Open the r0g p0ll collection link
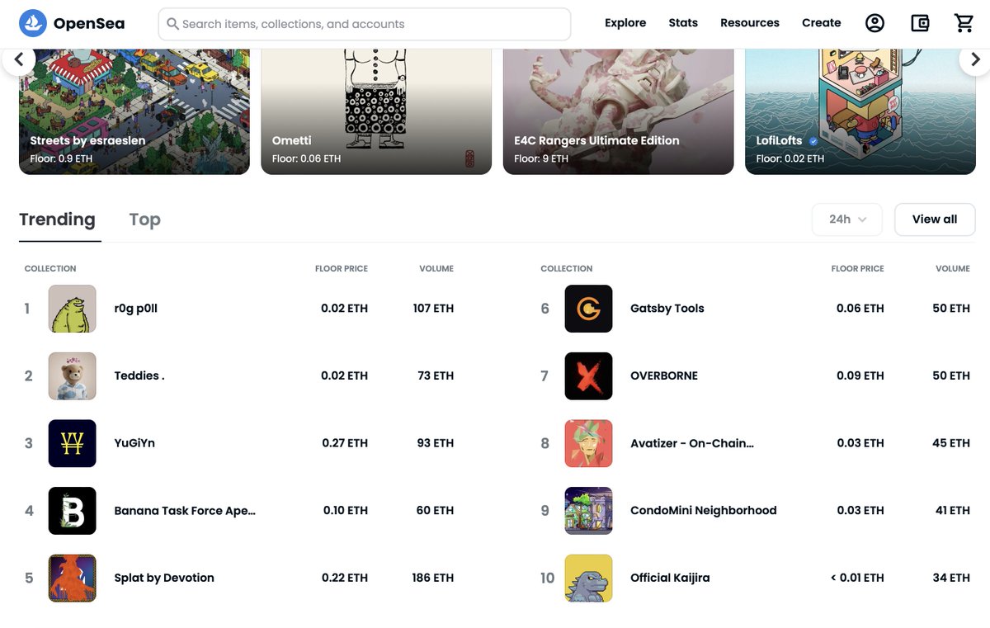990x628 pixels. (135, 309)
